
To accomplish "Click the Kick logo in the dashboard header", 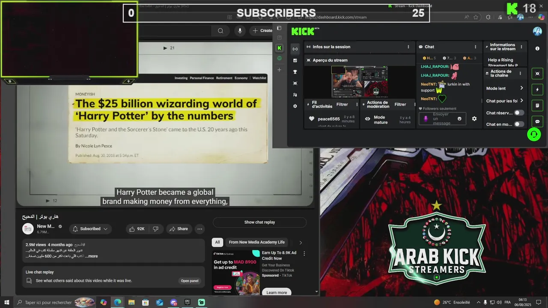I will 305,31.
